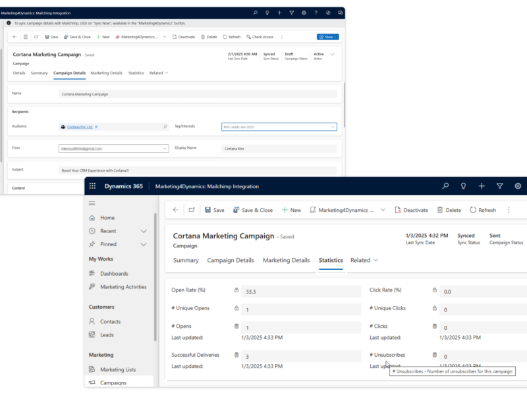Click the Click Rate (%) field
527x395 pixels.
[x=483, y=292]
